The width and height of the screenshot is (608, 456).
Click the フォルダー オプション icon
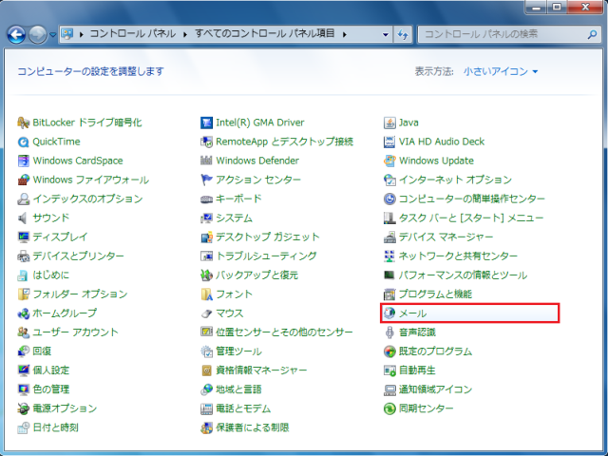pos(23,294)
